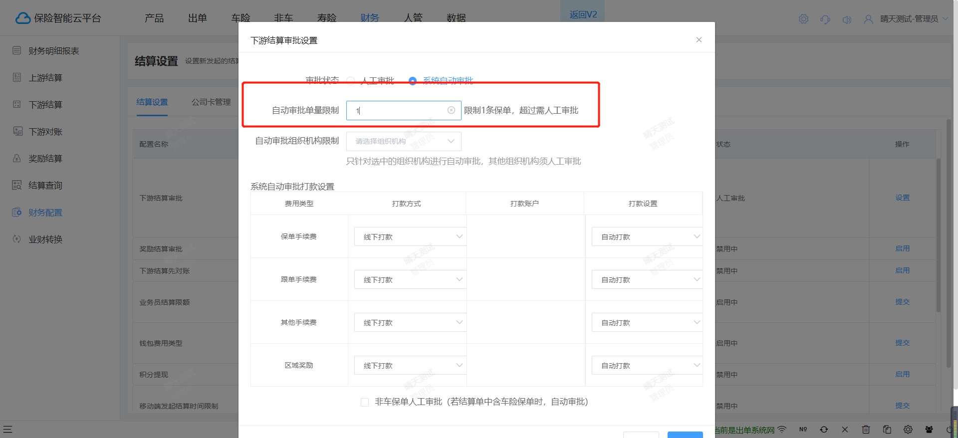Open the 财务 top menu

[370, 18]
